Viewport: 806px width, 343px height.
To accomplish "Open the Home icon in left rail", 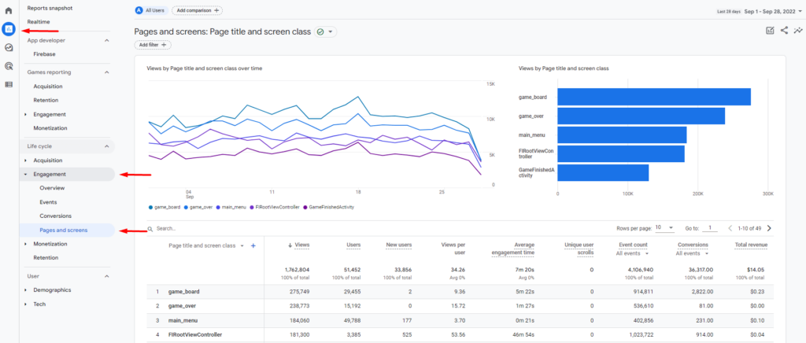I will (x=8, y=11).
